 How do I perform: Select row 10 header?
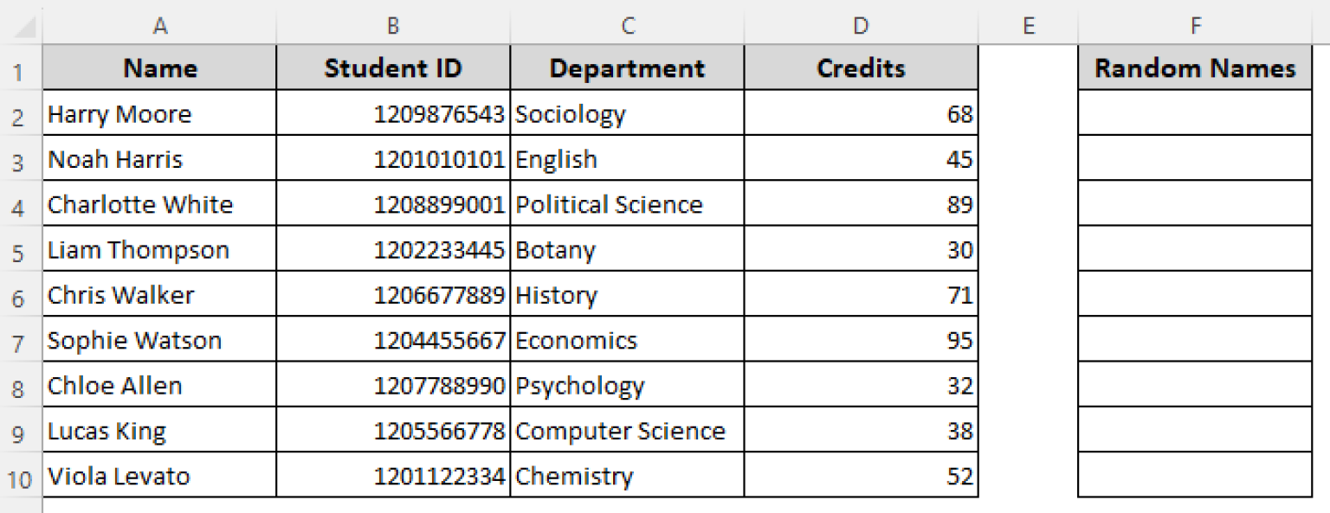coord(19,477)
